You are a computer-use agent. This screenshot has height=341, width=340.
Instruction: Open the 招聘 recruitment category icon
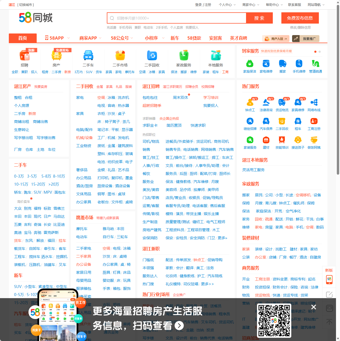24,57
